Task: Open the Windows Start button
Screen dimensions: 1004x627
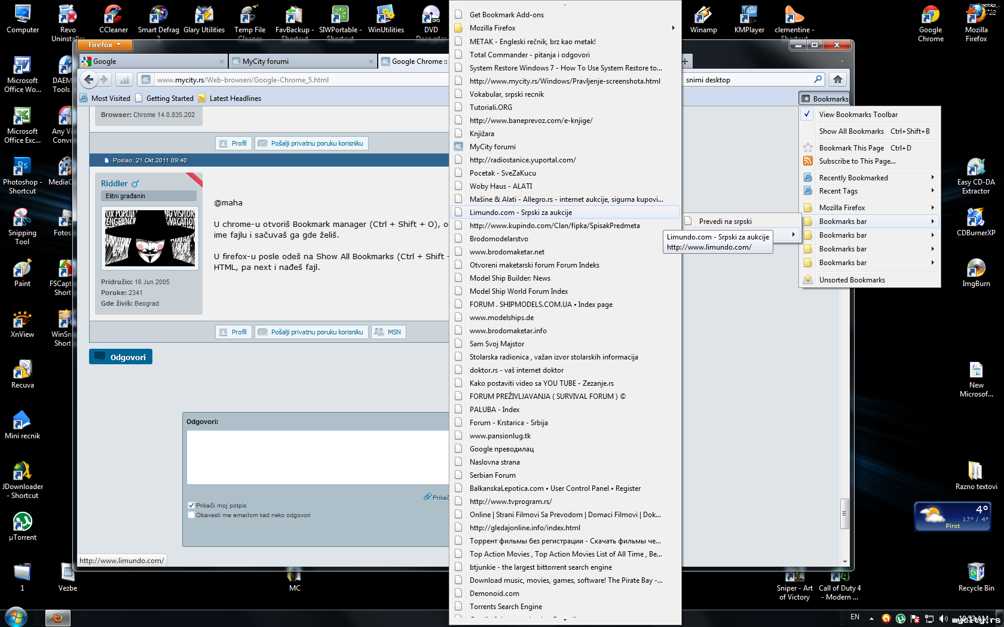Action: coord(16,617)
